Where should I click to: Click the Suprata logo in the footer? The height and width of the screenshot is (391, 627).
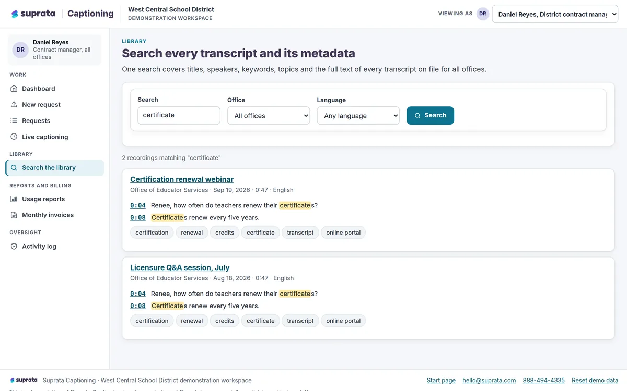(24, 381)
